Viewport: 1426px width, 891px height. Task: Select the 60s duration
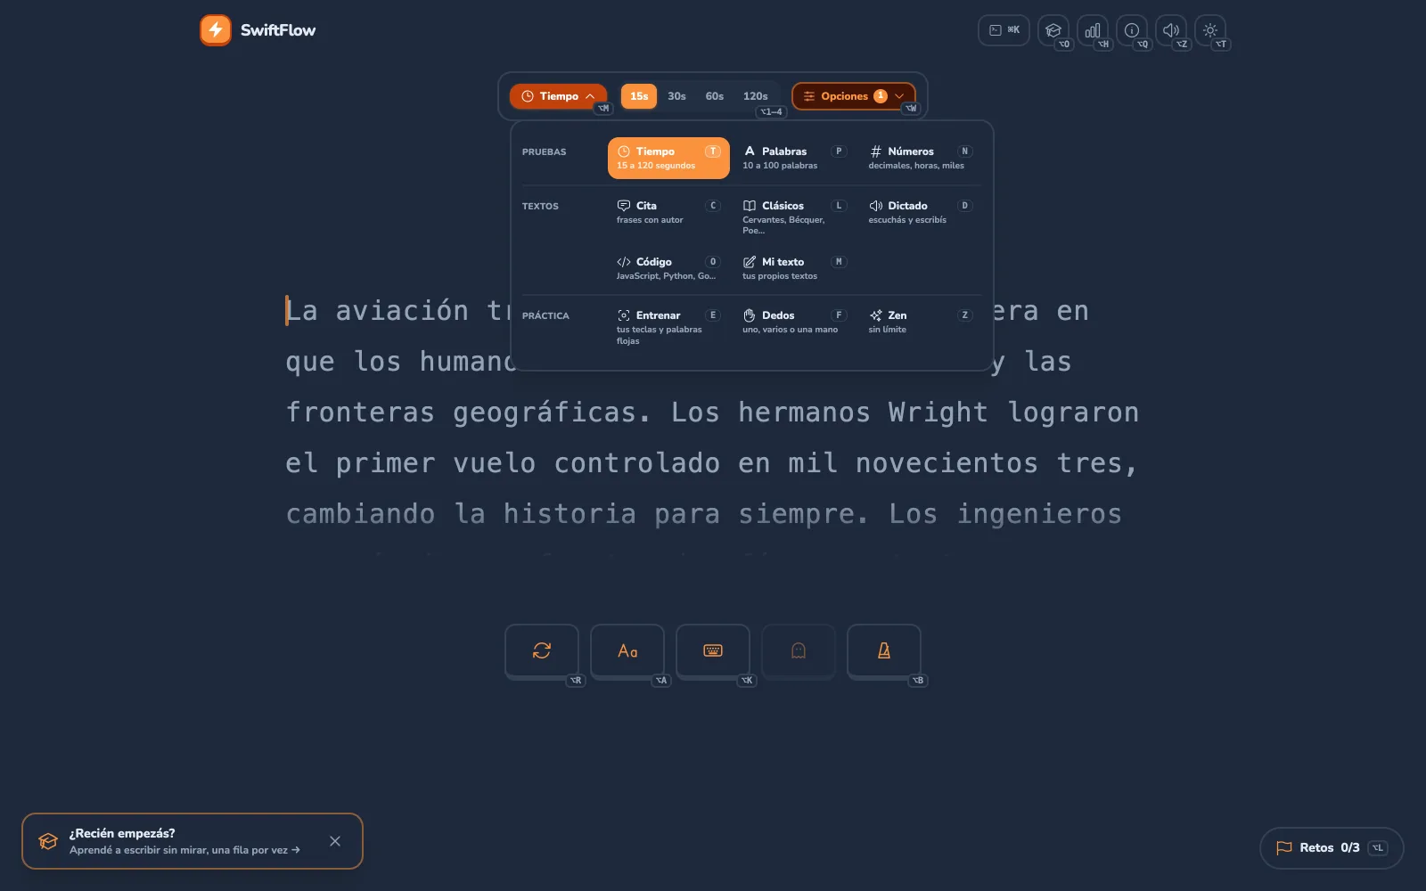(x=715, y=96)
